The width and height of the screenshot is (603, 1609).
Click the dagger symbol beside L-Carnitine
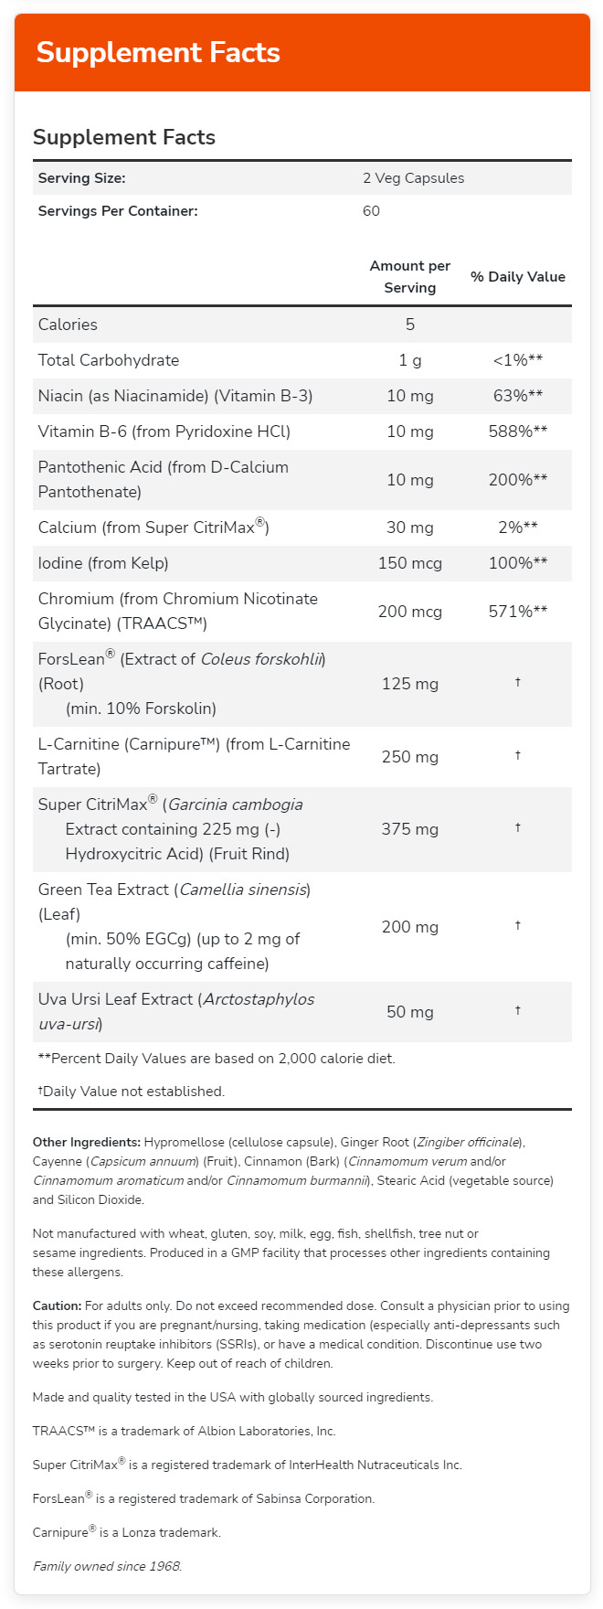tap(518, 756)
